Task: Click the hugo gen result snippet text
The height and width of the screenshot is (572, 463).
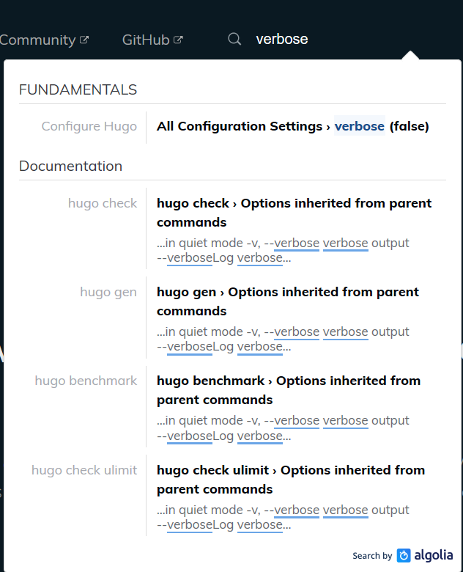Action: [x=283, y=340]
